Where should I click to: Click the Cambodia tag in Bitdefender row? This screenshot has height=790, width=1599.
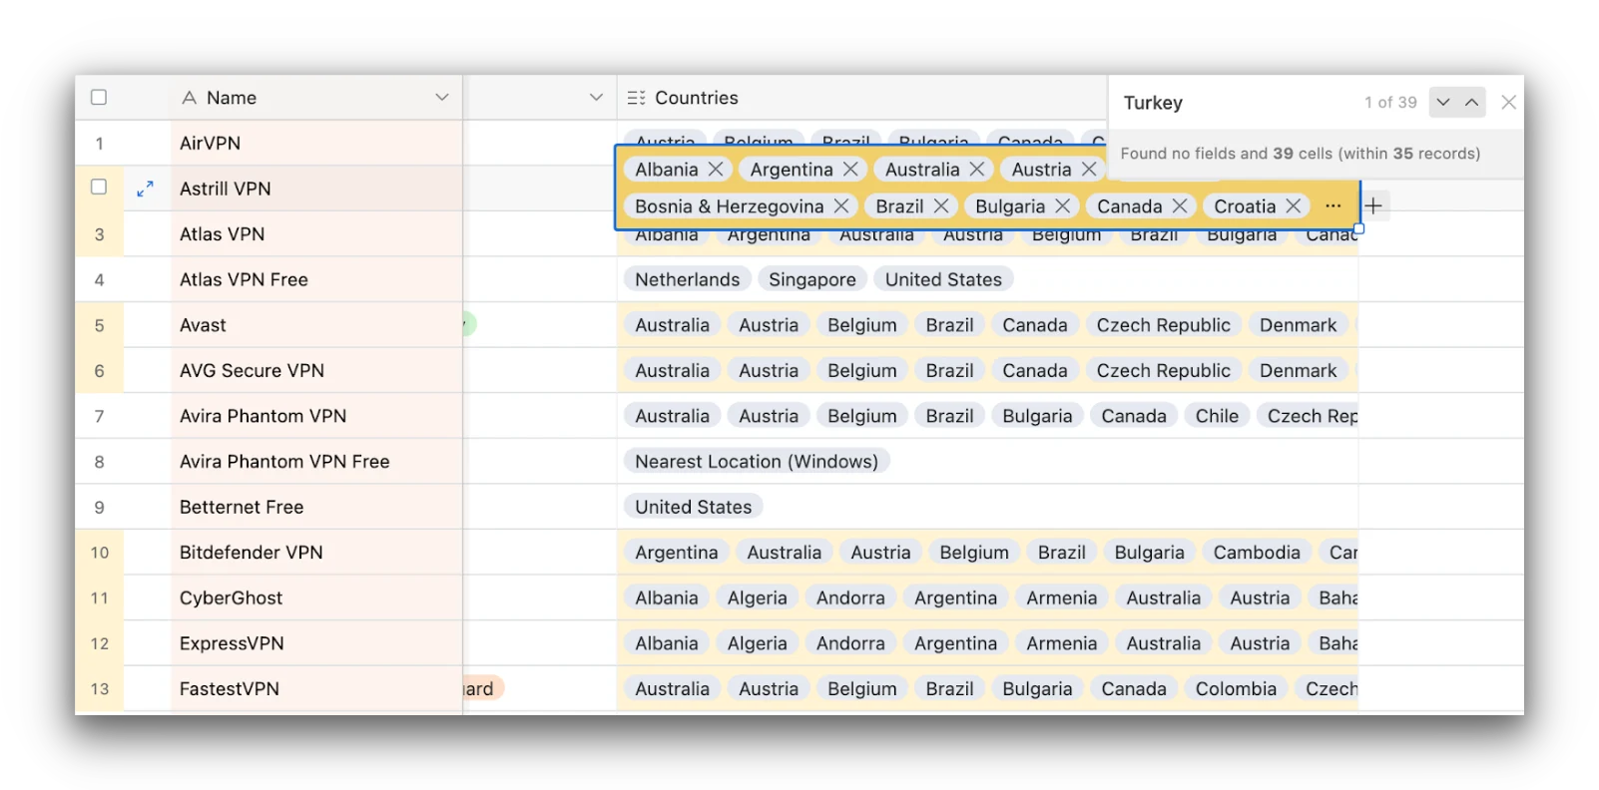[x=1257, y=553]
